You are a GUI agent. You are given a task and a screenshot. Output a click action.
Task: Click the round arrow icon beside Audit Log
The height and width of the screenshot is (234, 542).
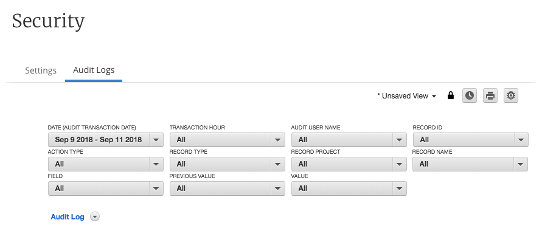pyautogui.click(x=95, y=217)
